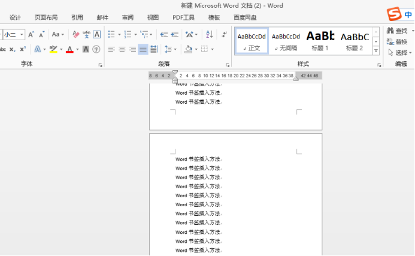Apply the 标题 1 style

(x=320, y=41)
